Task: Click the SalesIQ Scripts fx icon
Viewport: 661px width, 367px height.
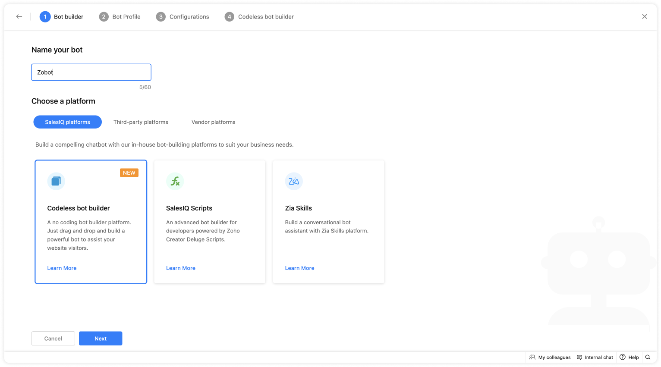Action: pos(175,181)
